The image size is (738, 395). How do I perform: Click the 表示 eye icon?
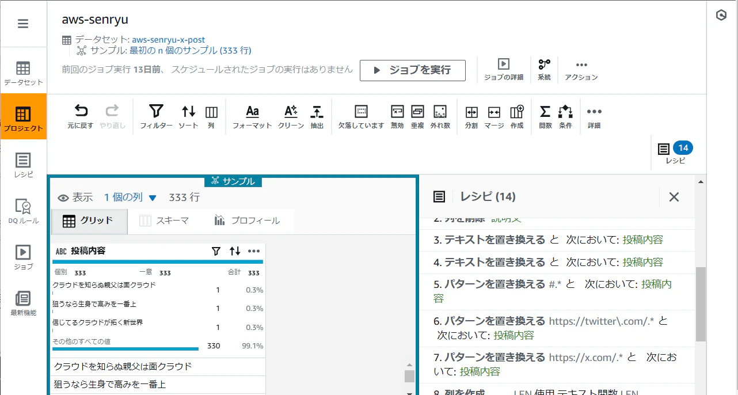[63, 197]
